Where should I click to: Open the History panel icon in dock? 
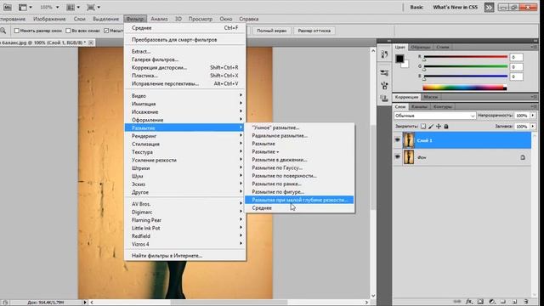[x=384, y=54]
